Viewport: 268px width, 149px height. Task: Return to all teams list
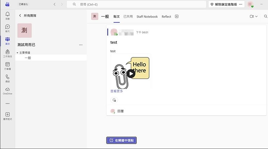[28, 15]
